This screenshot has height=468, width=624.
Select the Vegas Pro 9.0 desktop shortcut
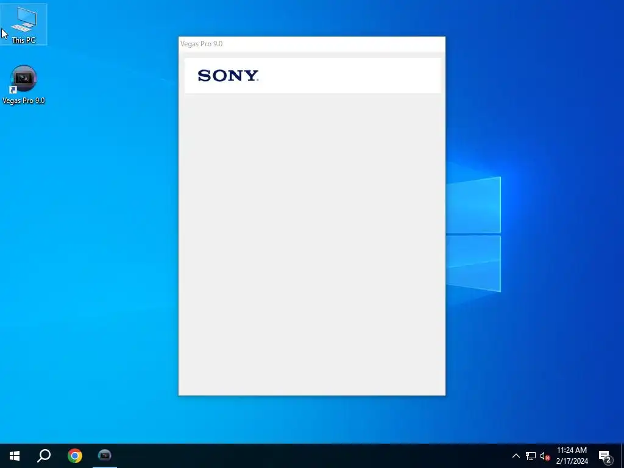tap(24, 85)
